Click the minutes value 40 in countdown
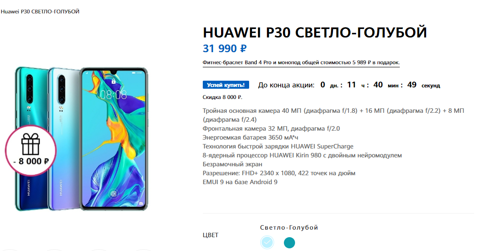Screen dimensions: 480x251 (x=378, y=85)
